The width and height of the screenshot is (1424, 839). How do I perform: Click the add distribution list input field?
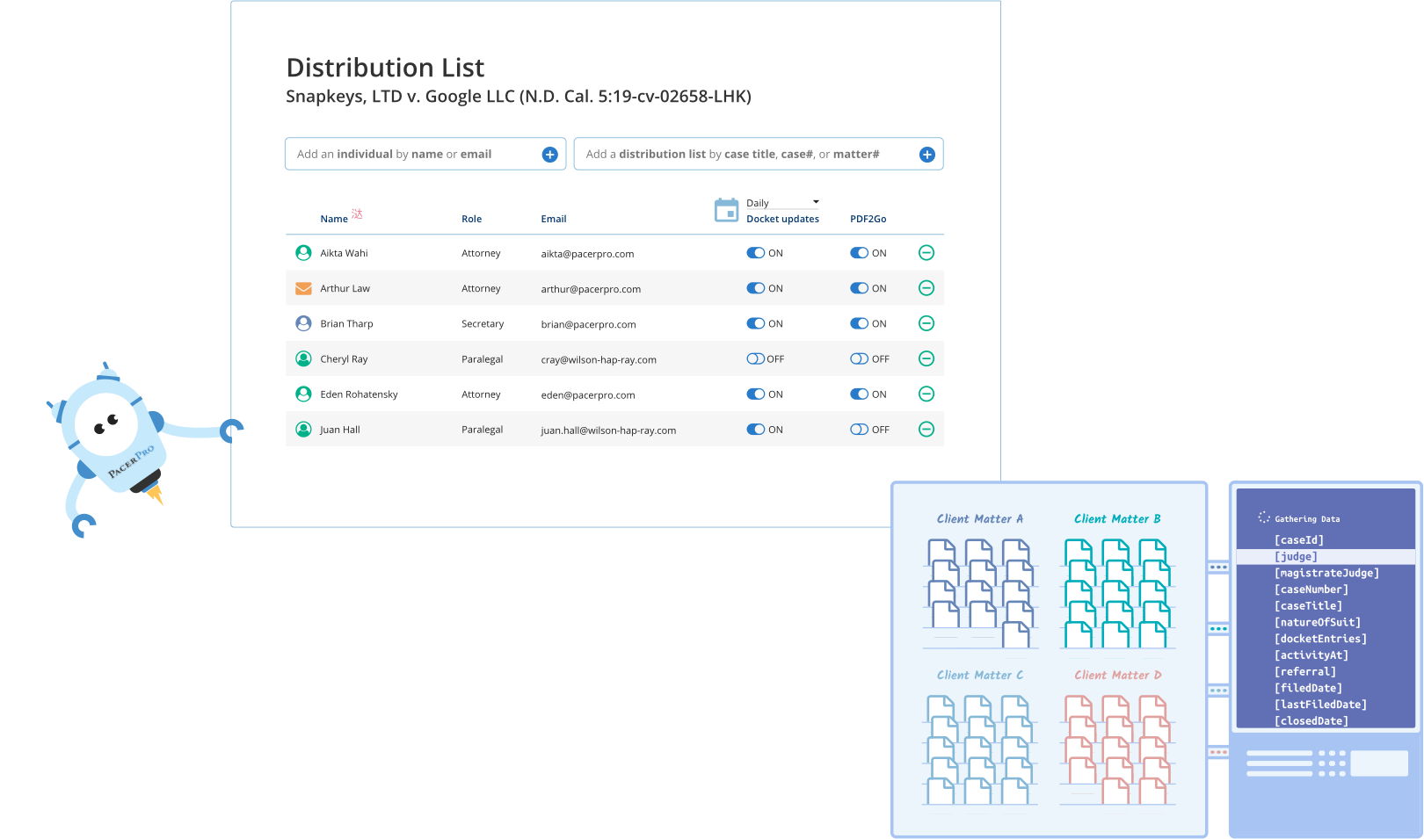759,154
